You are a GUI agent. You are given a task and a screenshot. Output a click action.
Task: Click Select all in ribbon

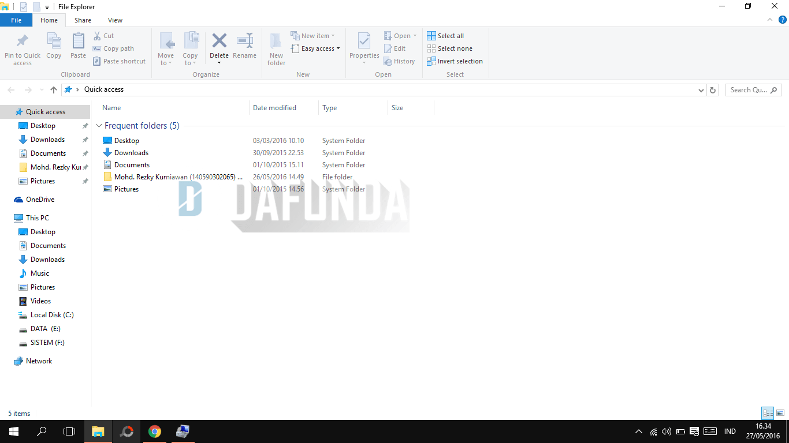coord(445,36)
